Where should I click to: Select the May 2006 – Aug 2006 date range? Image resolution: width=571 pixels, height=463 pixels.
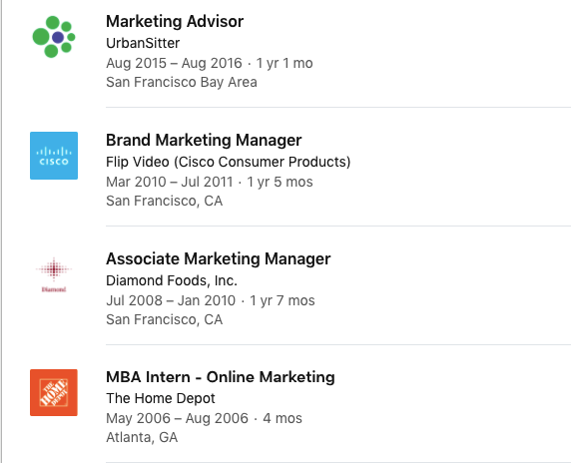point(177,418)
